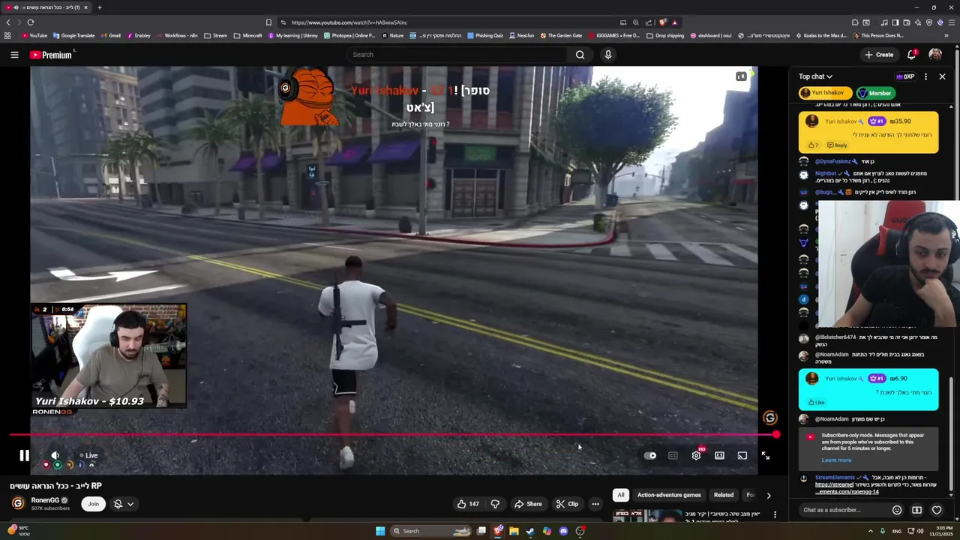Open the Google Translate bookmark
This screenshot has height=540, width=960.
pos(73,35)
